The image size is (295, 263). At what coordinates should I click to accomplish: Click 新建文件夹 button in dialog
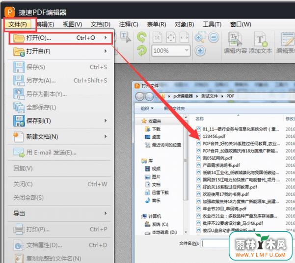click(174, 108)
